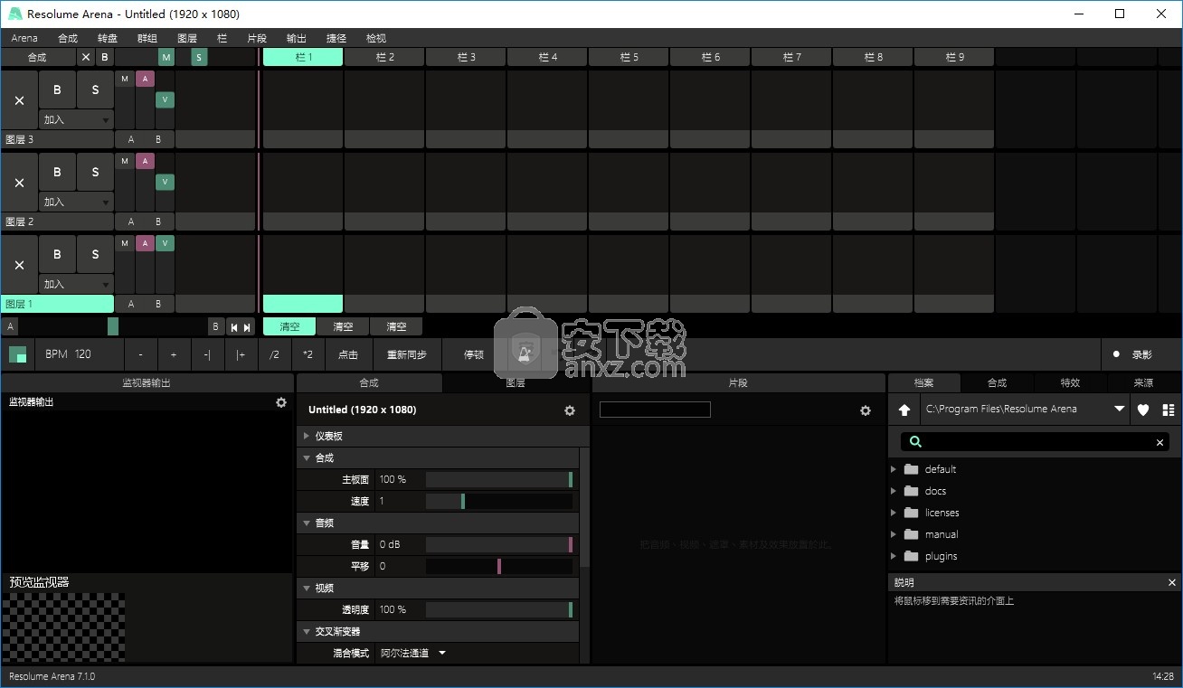1183x688 pixels.
Task: Solo Layer 1 with the S button
Action: point(95,254)
